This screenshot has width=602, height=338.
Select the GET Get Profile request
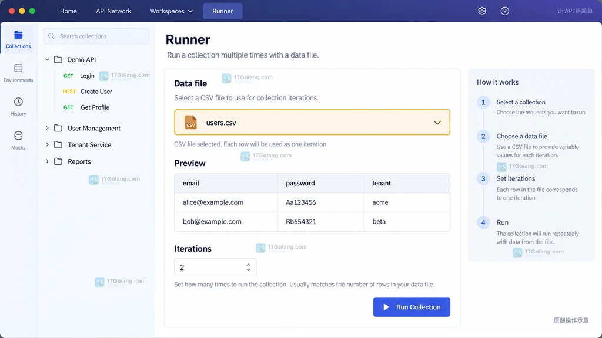[86, 107]
